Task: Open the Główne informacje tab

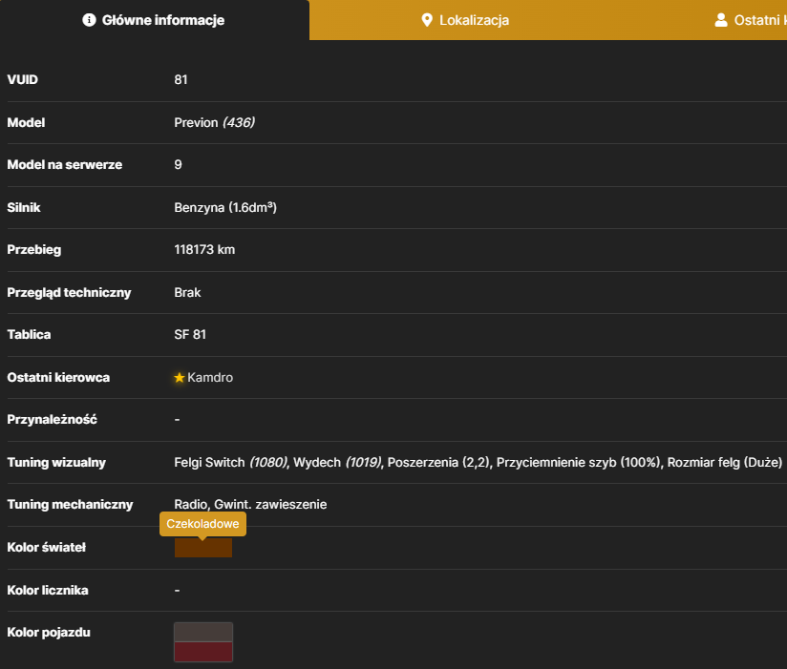Action: pyautogui.click(x=155, y=20)
